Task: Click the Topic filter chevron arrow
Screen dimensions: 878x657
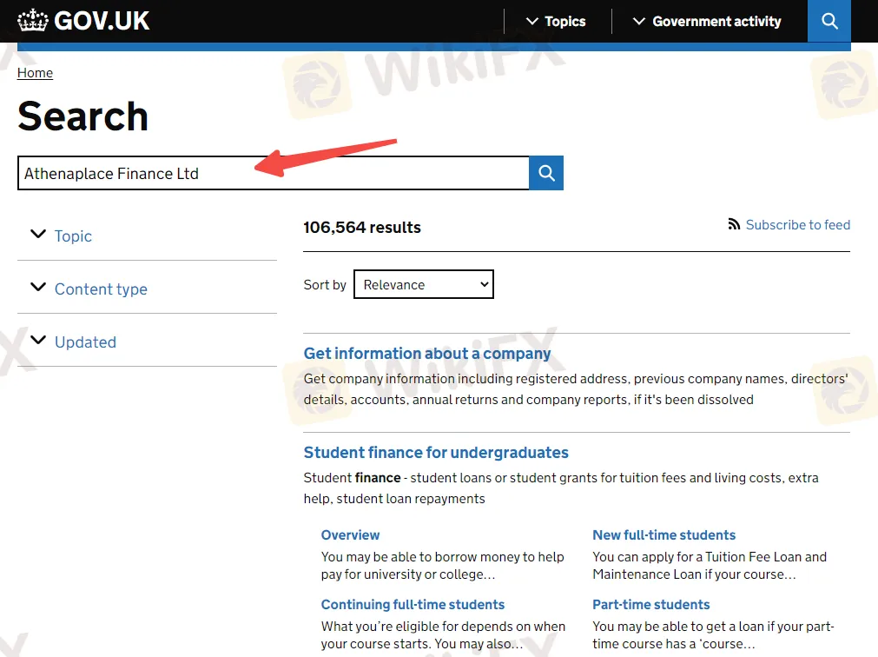Action: [x=38, y=234]
